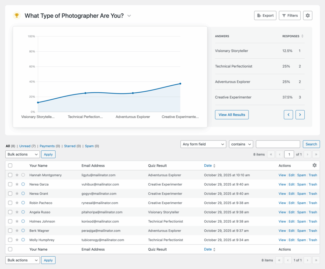Star the Molly Humphrey entry
Viewport: 325px width, 269px height.
coord(17,240)
